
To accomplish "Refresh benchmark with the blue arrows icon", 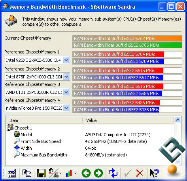I will (113, 173).
